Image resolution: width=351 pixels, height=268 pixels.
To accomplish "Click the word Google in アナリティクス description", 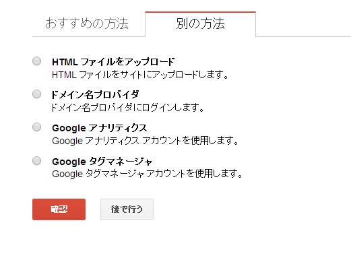I will pos(67,141).
